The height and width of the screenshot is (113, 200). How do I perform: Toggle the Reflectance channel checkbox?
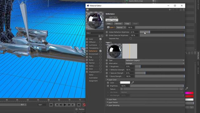click(101, 51)
